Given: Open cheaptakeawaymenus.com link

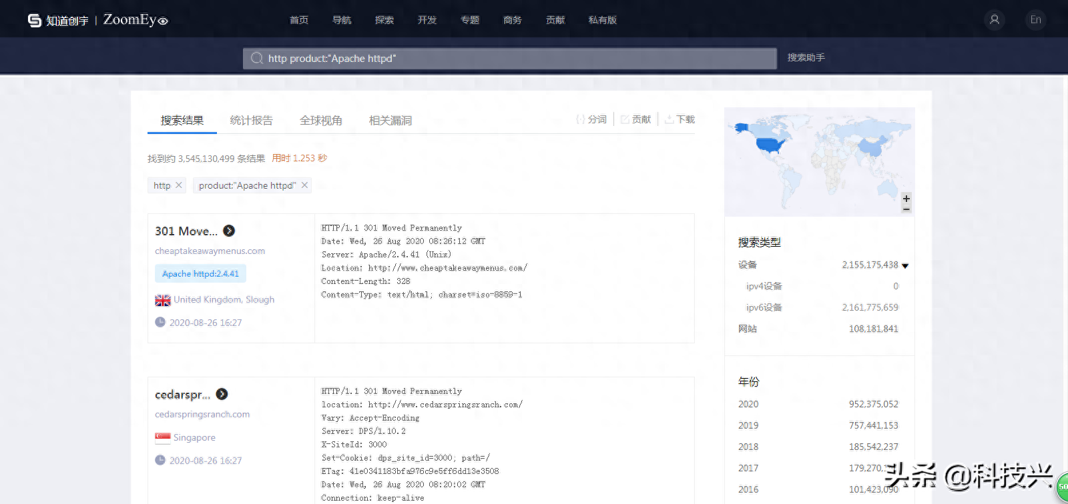Looking at the screenshot, I should click(210, 251).
